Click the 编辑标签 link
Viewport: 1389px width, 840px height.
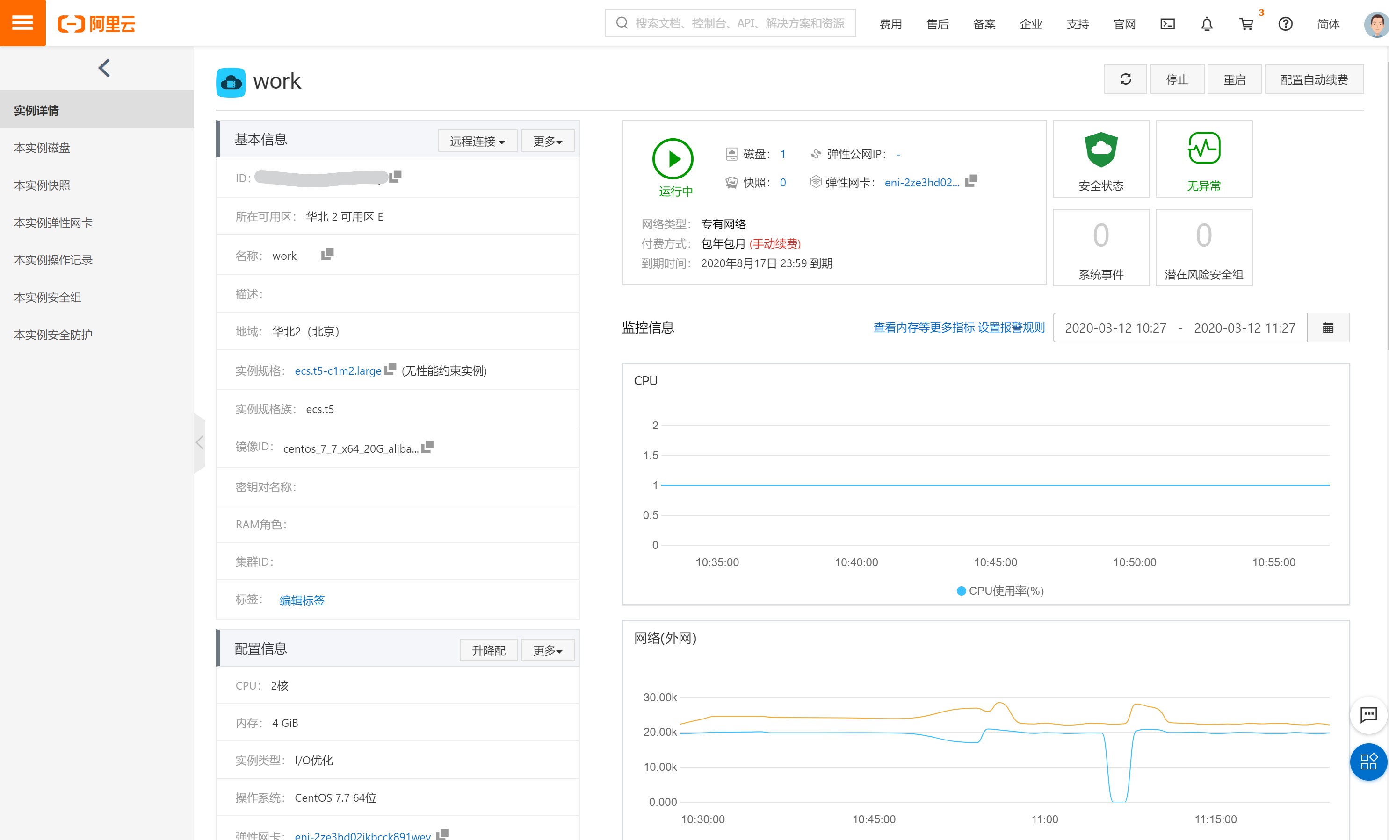[x=302, y=600]
